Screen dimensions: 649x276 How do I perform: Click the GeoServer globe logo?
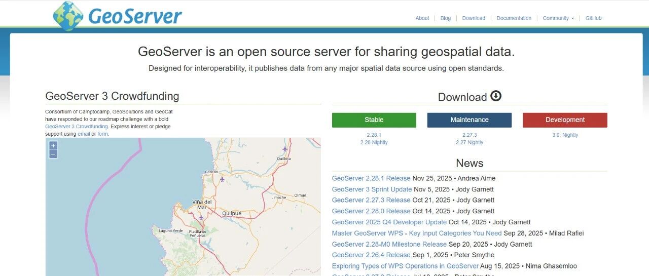pyautogui.click(x=68, y=16)
